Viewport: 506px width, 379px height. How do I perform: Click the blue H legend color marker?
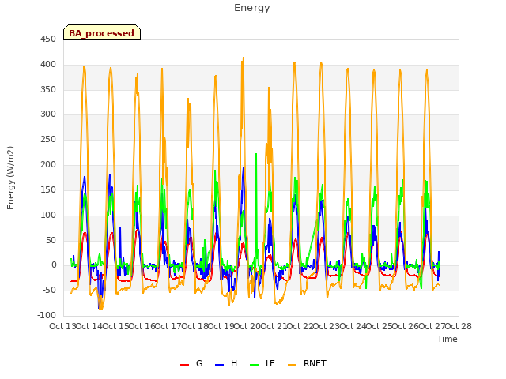(219, 365)
